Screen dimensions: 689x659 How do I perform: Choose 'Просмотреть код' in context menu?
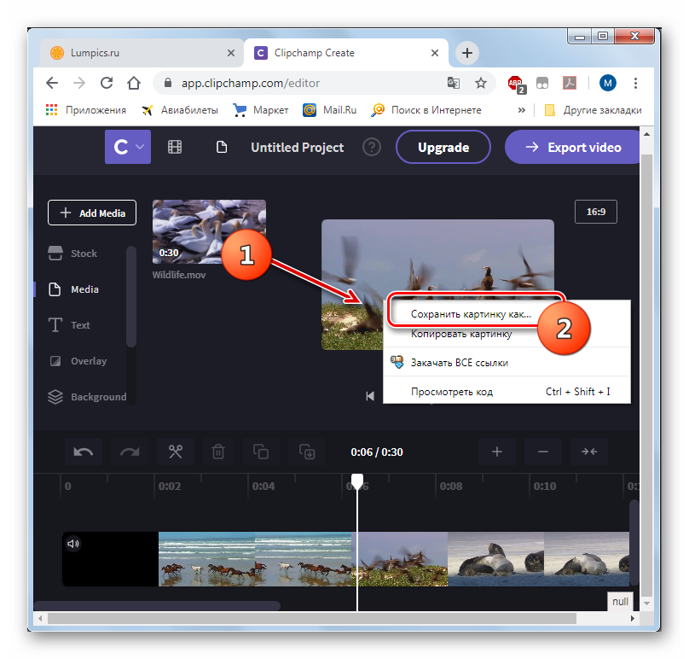(452, 392)
